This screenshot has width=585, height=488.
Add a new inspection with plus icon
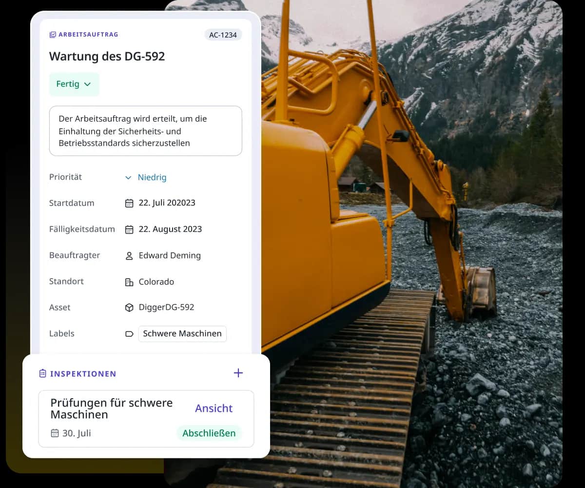238,373
